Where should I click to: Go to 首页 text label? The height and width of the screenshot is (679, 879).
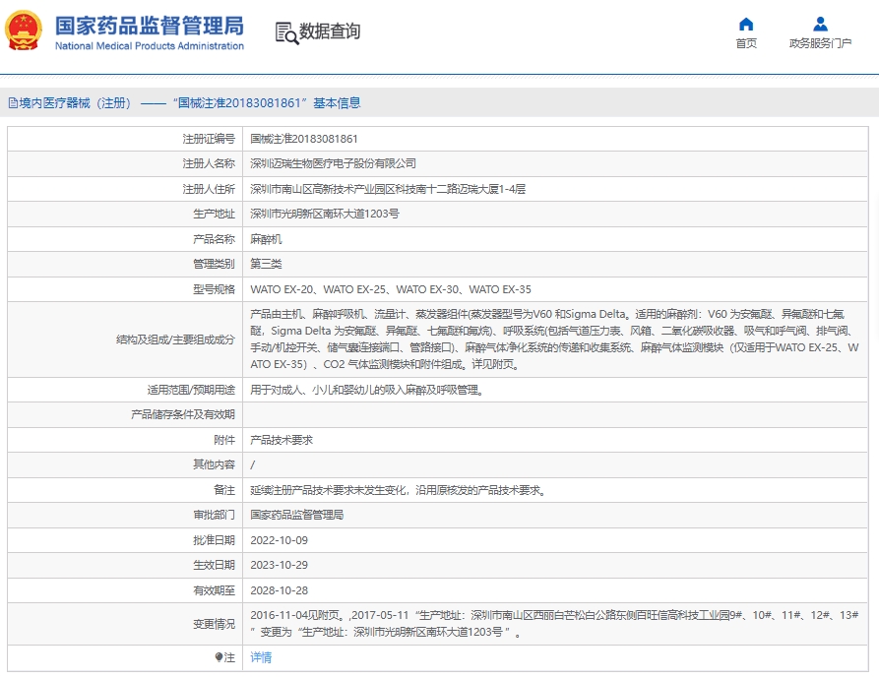point(746,43)
